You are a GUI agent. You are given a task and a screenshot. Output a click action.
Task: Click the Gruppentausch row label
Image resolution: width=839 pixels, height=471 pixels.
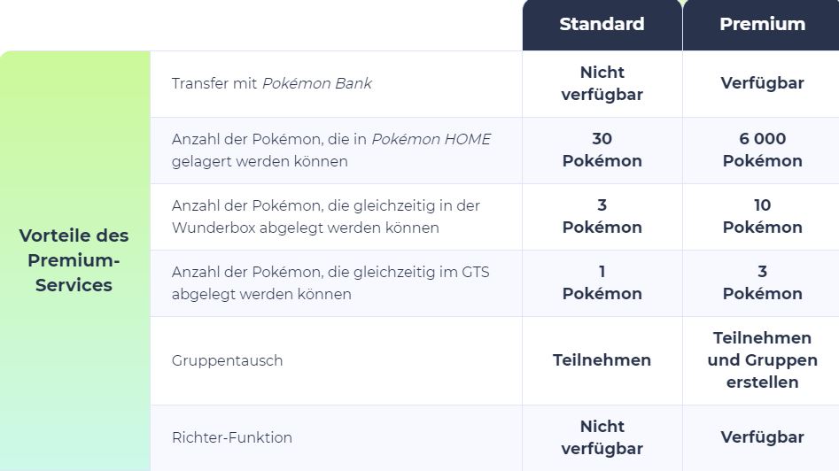click(228, 361)
